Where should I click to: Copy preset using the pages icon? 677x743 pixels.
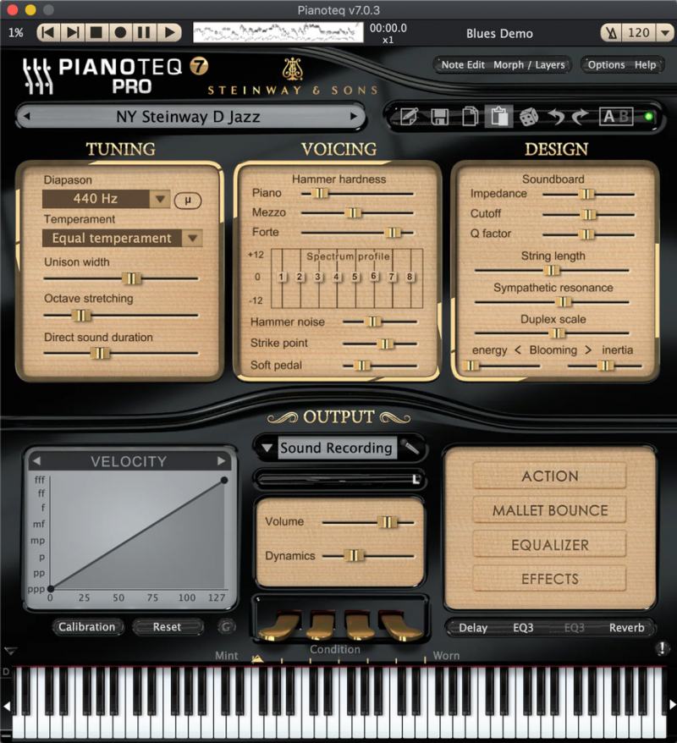pos(470,116)
